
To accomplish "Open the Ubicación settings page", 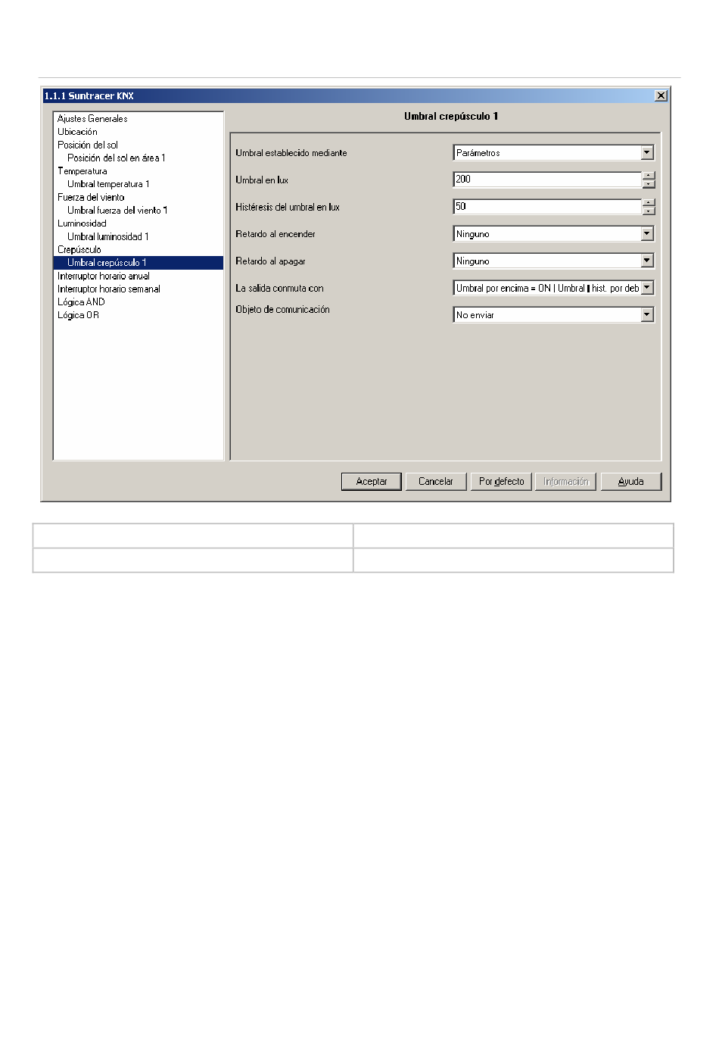I will coord(77,132).
